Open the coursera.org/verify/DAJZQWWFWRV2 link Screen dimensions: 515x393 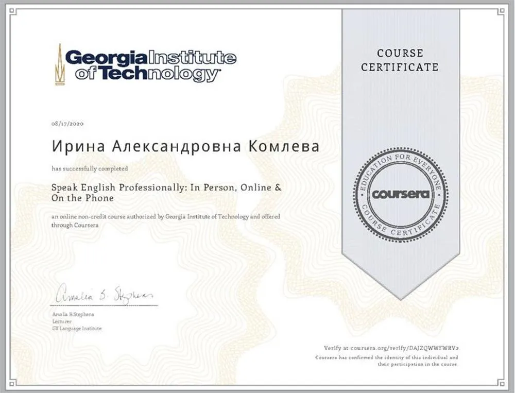click(x=405, y=348)
